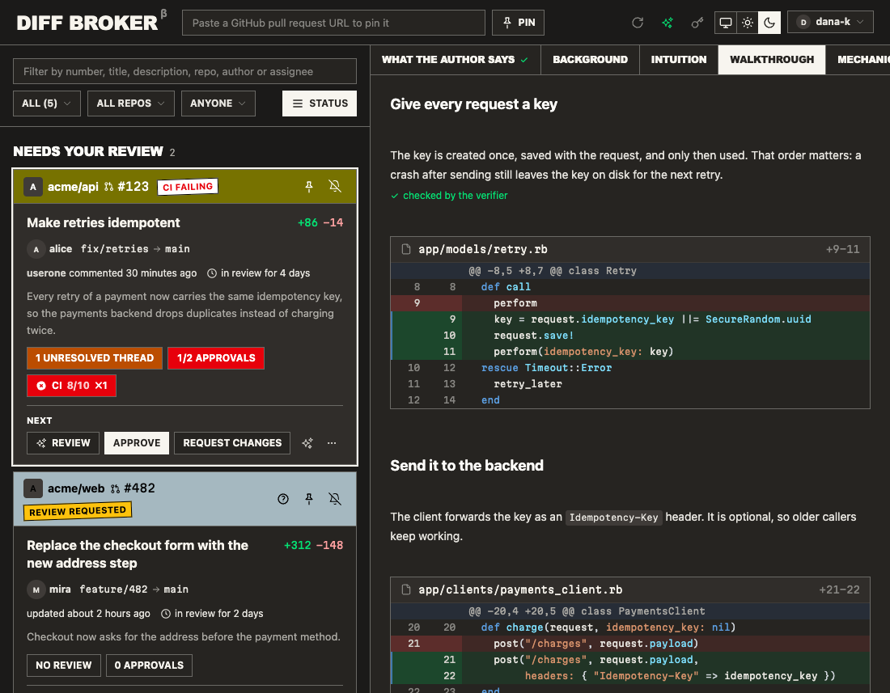Switch to light theme sun icon
The width and height of the screenshot is (890, 693).
coord(748,23)
